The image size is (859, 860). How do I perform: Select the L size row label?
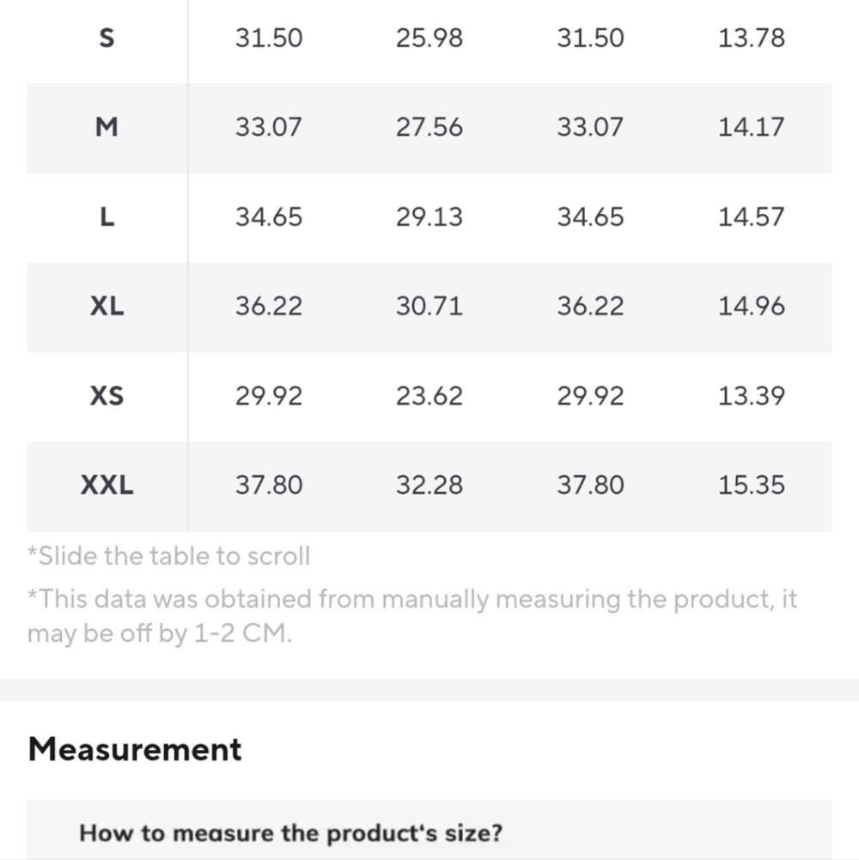pyautogui.click(x=107, y=217)
